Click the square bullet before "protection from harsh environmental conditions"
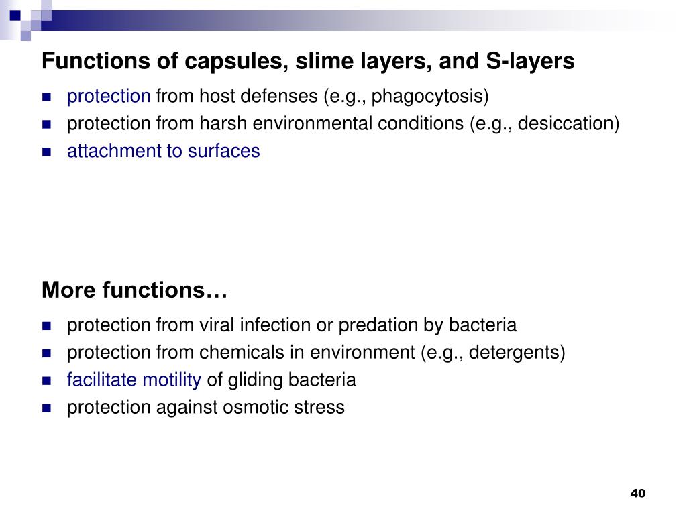This screenshot has height=515, width=687. pos(46,124)
